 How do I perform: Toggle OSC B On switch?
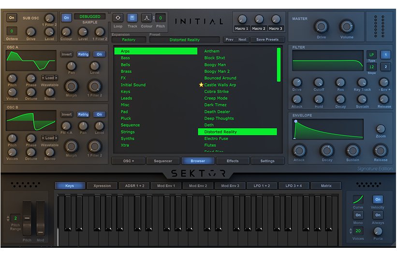pyautogui.click(x=99, y=114)
